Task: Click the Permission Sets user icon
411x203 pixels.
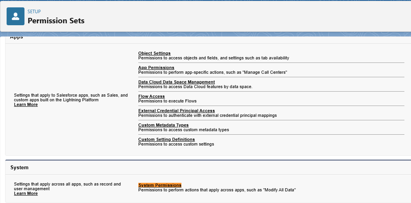Action: 16,16
